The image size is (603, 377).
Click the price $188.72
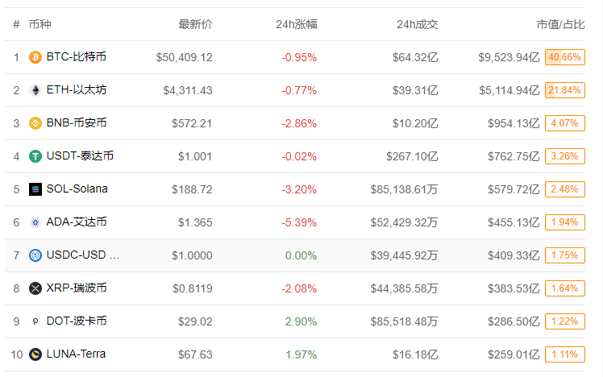coord(192,190)
